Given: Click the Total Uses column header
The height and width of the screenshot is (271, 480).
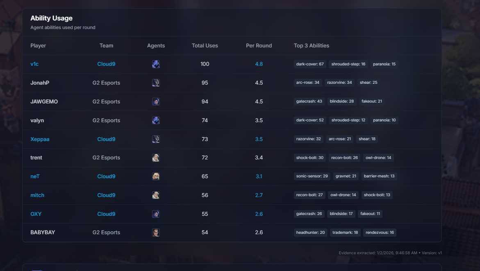Looking at the screenshot, I should pos(205,45).
